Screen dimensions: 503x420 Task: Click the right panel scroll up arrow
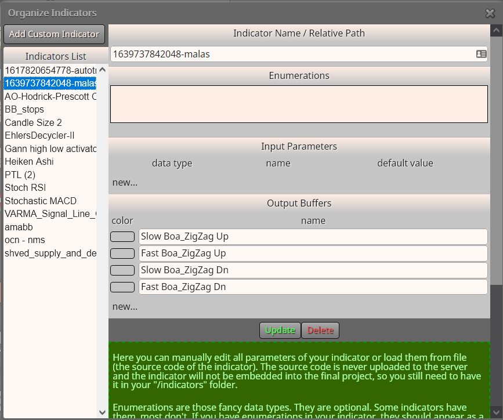click(x=496, y=31)
